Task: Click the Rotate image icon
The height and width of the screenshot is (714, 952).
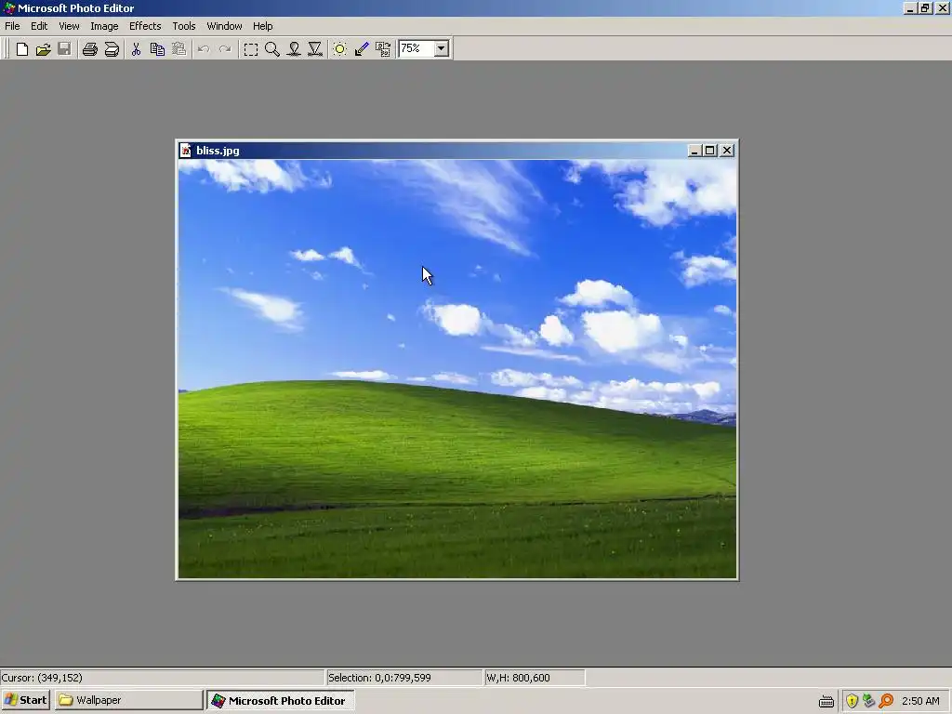Action: (x=383, y=49)
